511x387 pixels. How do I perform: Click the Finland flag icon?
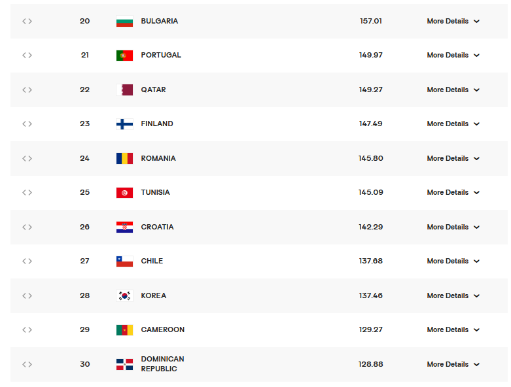124,124
